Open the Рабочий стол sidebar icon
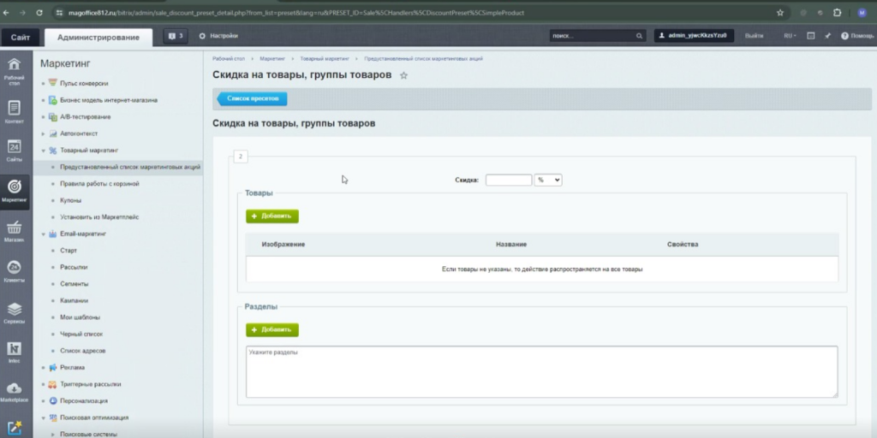Screen dimensions: 877x438 tap(15, 70)
